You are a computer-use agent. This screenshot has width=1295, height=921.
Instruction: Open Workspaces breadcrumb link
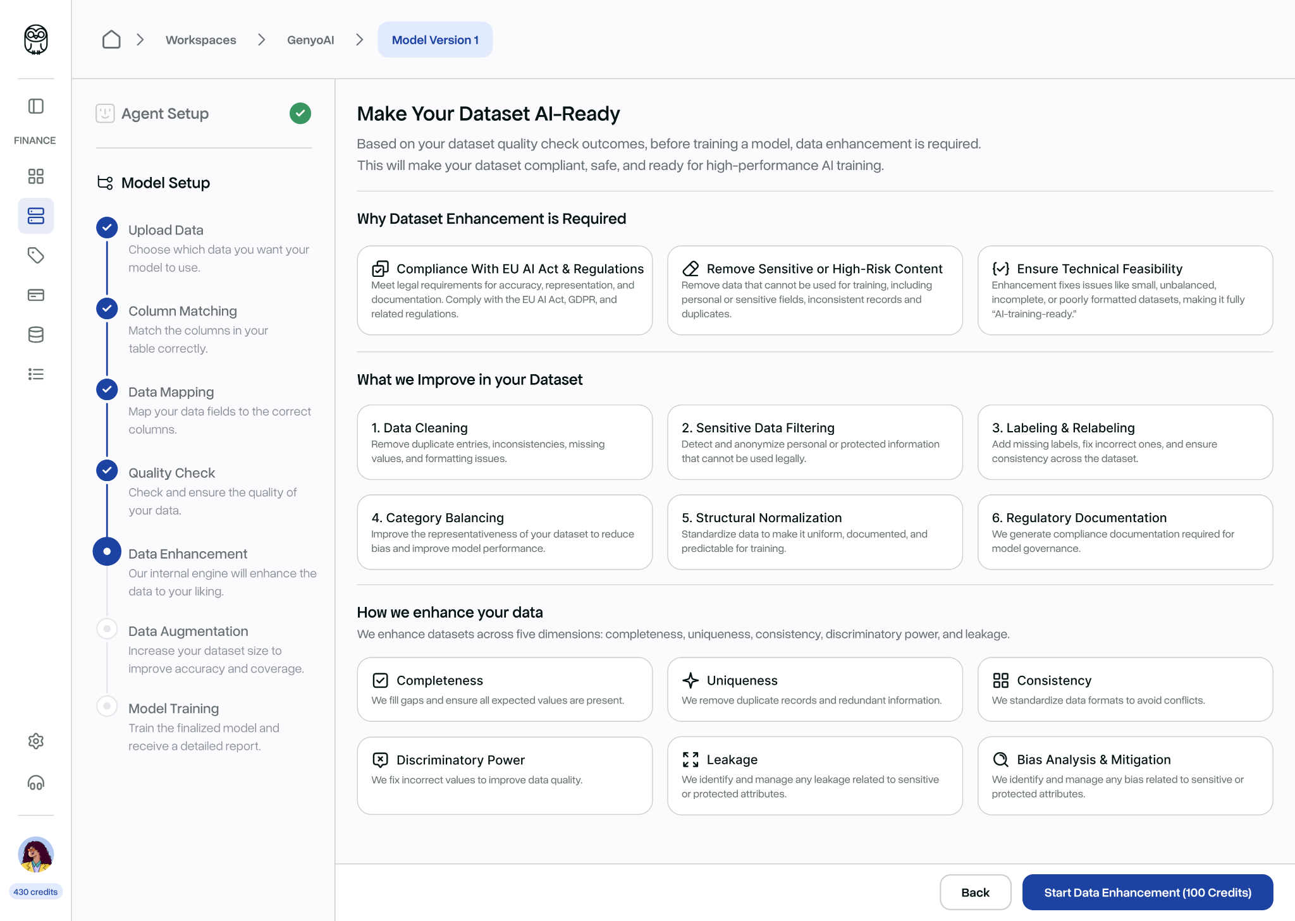tap(200, 40)
